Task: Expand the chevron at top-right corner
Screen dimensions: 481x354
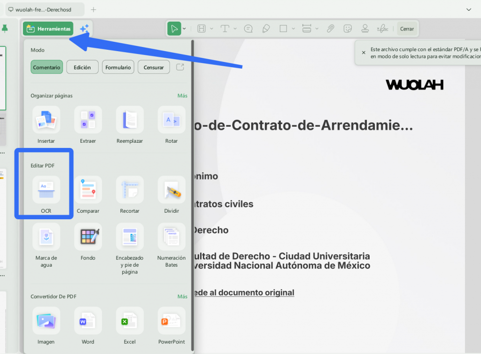Action: 469,9
